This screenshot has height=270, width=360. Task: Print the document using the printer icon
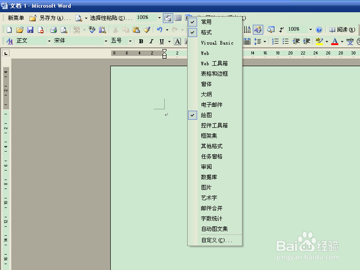pyautogui.click(x=53, y=30)
